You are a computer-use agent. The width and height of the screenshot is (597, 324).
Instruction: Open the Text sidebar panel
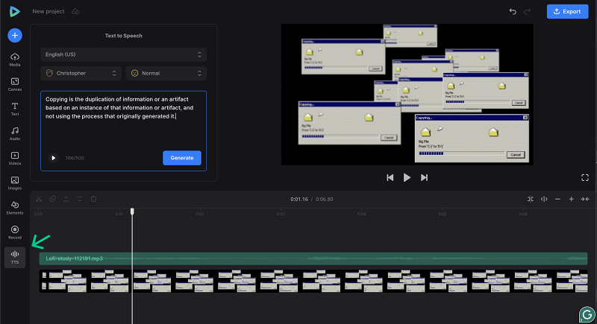point(15,109)
